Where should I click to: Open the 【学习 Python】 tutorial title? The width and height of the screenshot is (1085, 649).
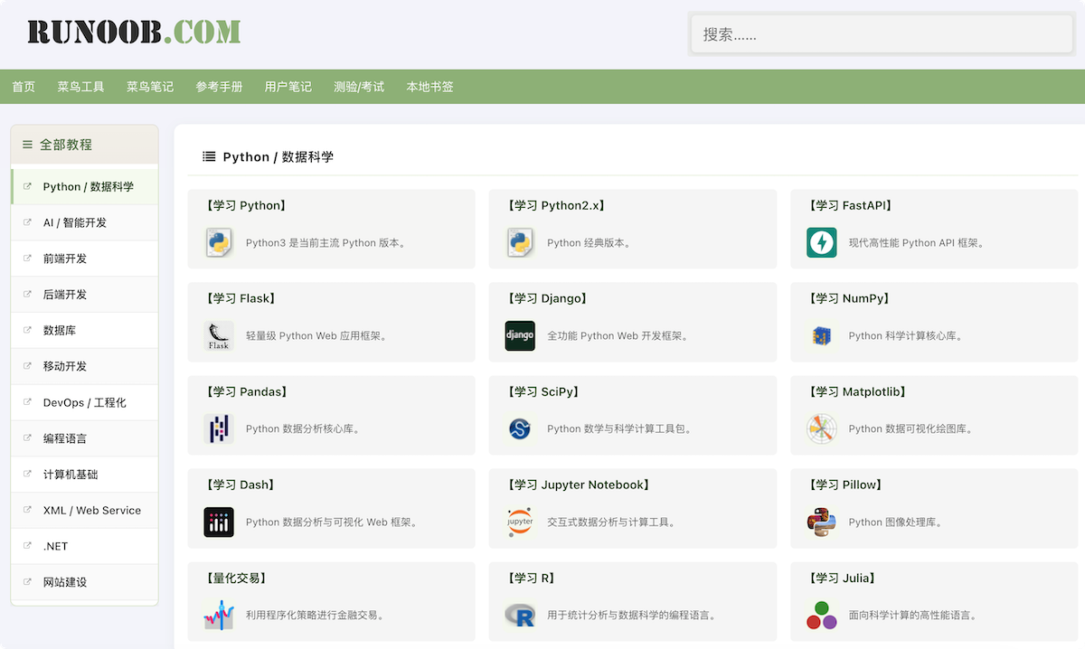(246, 205)
